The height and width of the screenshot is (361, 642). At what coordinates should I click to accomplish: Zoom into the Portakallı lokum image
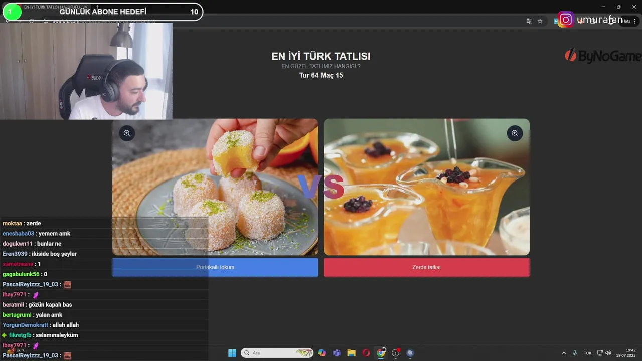tap(127, 133)
